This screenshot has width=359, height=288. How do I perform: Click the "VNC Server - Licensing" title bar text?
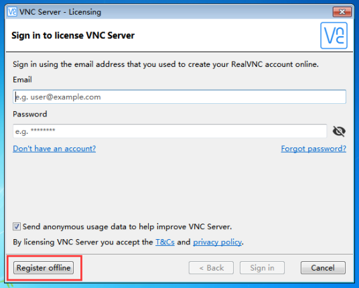[60, 12]
